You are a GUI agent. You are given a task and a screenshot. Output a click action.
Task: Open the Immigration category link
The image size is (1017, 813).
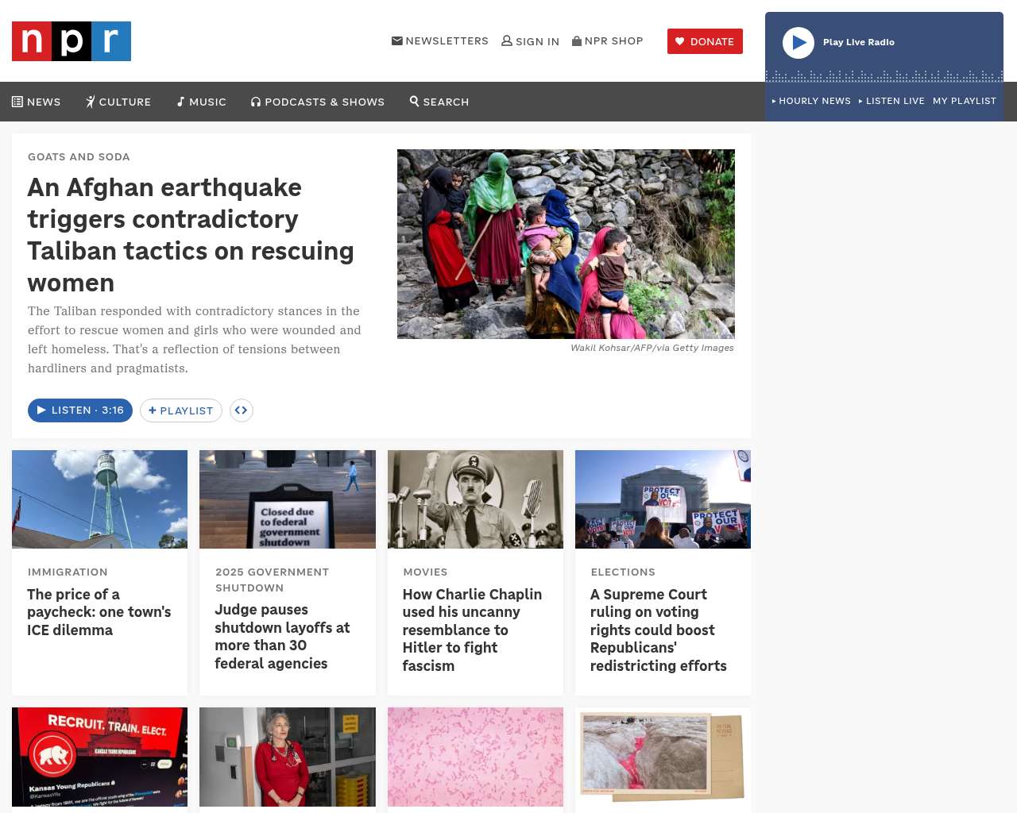point(68,572)
